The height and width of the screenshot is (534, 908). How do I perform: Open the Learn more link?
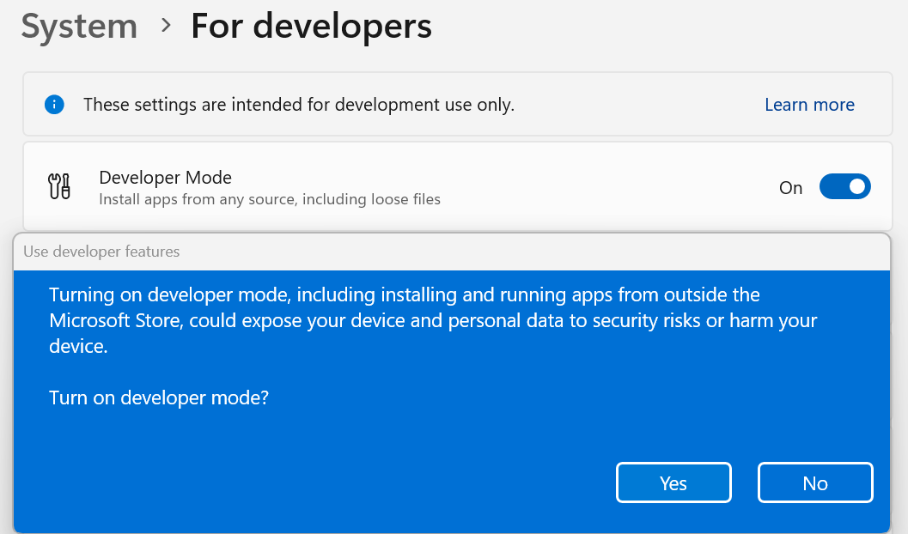tap(808, 104)
